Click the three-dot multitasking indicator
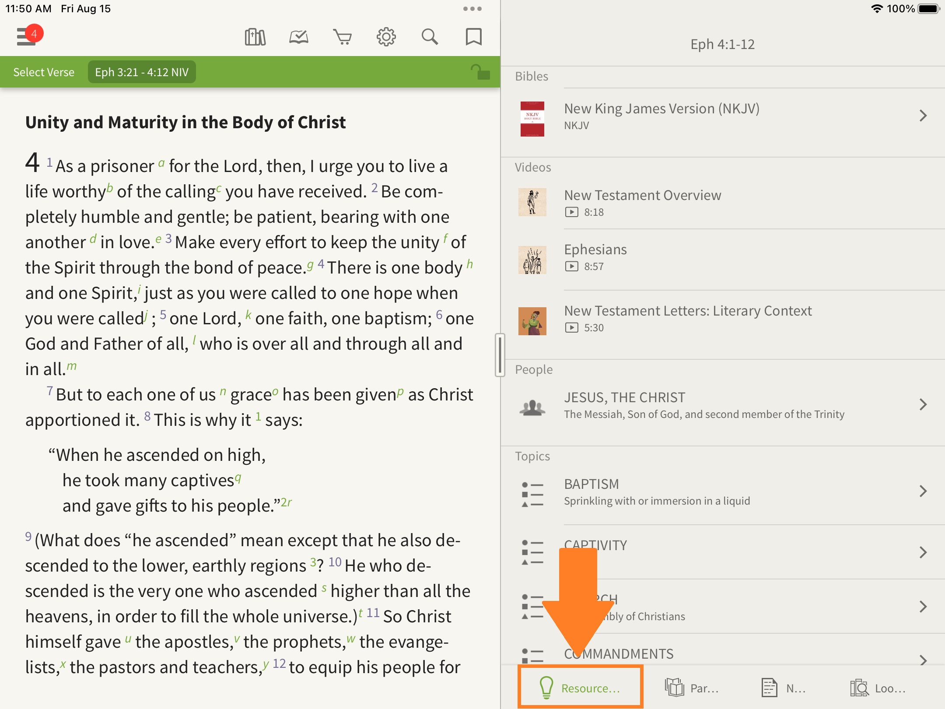This screenshot has height=709, width=945. pyautogui.click(x=472, y=9)
